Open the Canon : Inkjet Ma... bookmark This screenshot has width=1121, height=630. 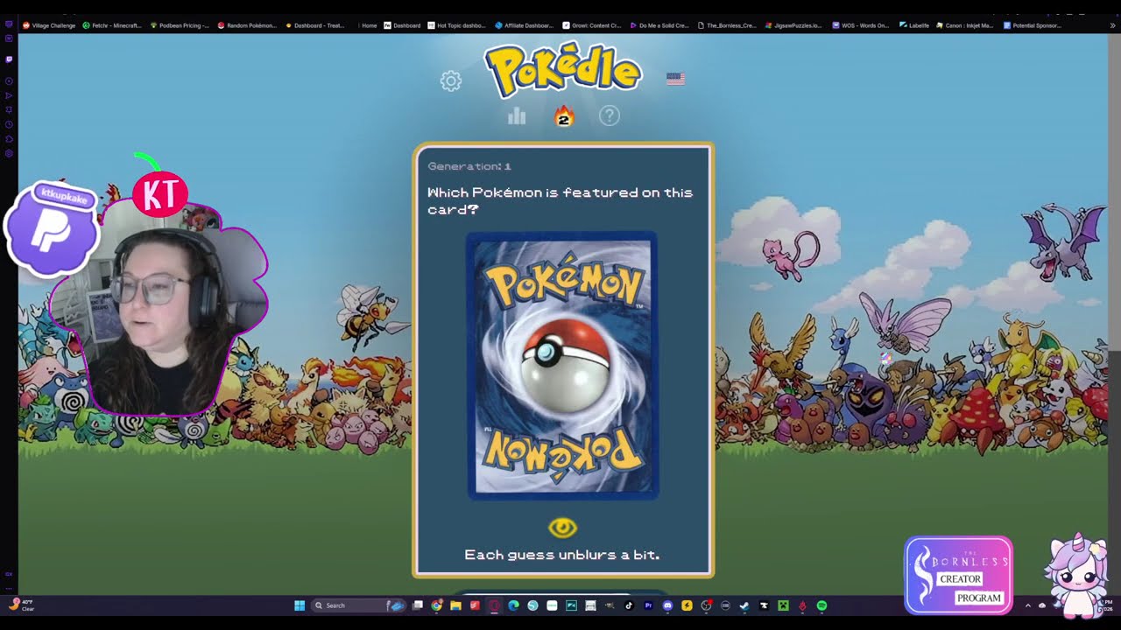click(965, 25)
